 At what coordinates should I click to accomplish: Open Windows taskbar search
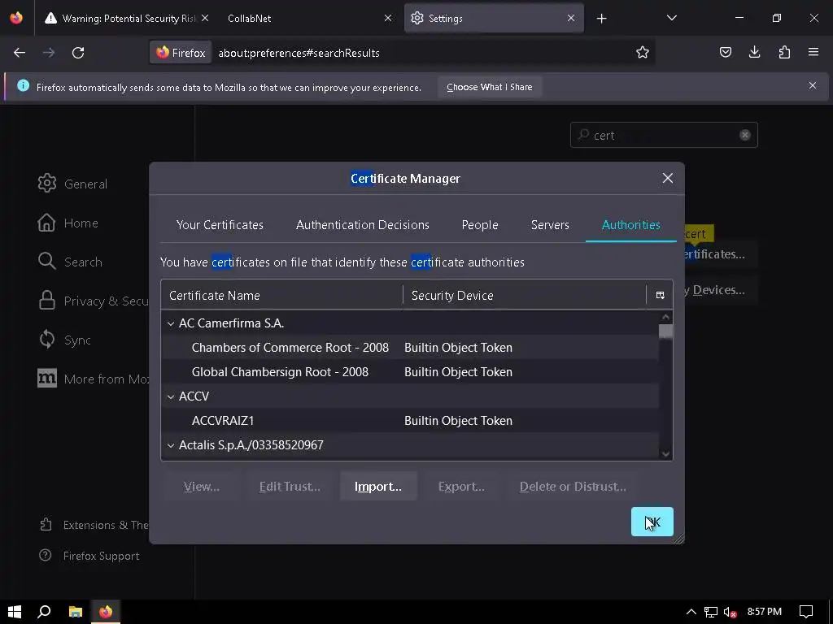45,611
